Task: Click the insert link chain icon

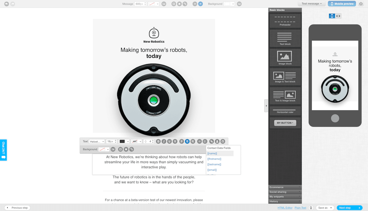Action: coord(212,141)
